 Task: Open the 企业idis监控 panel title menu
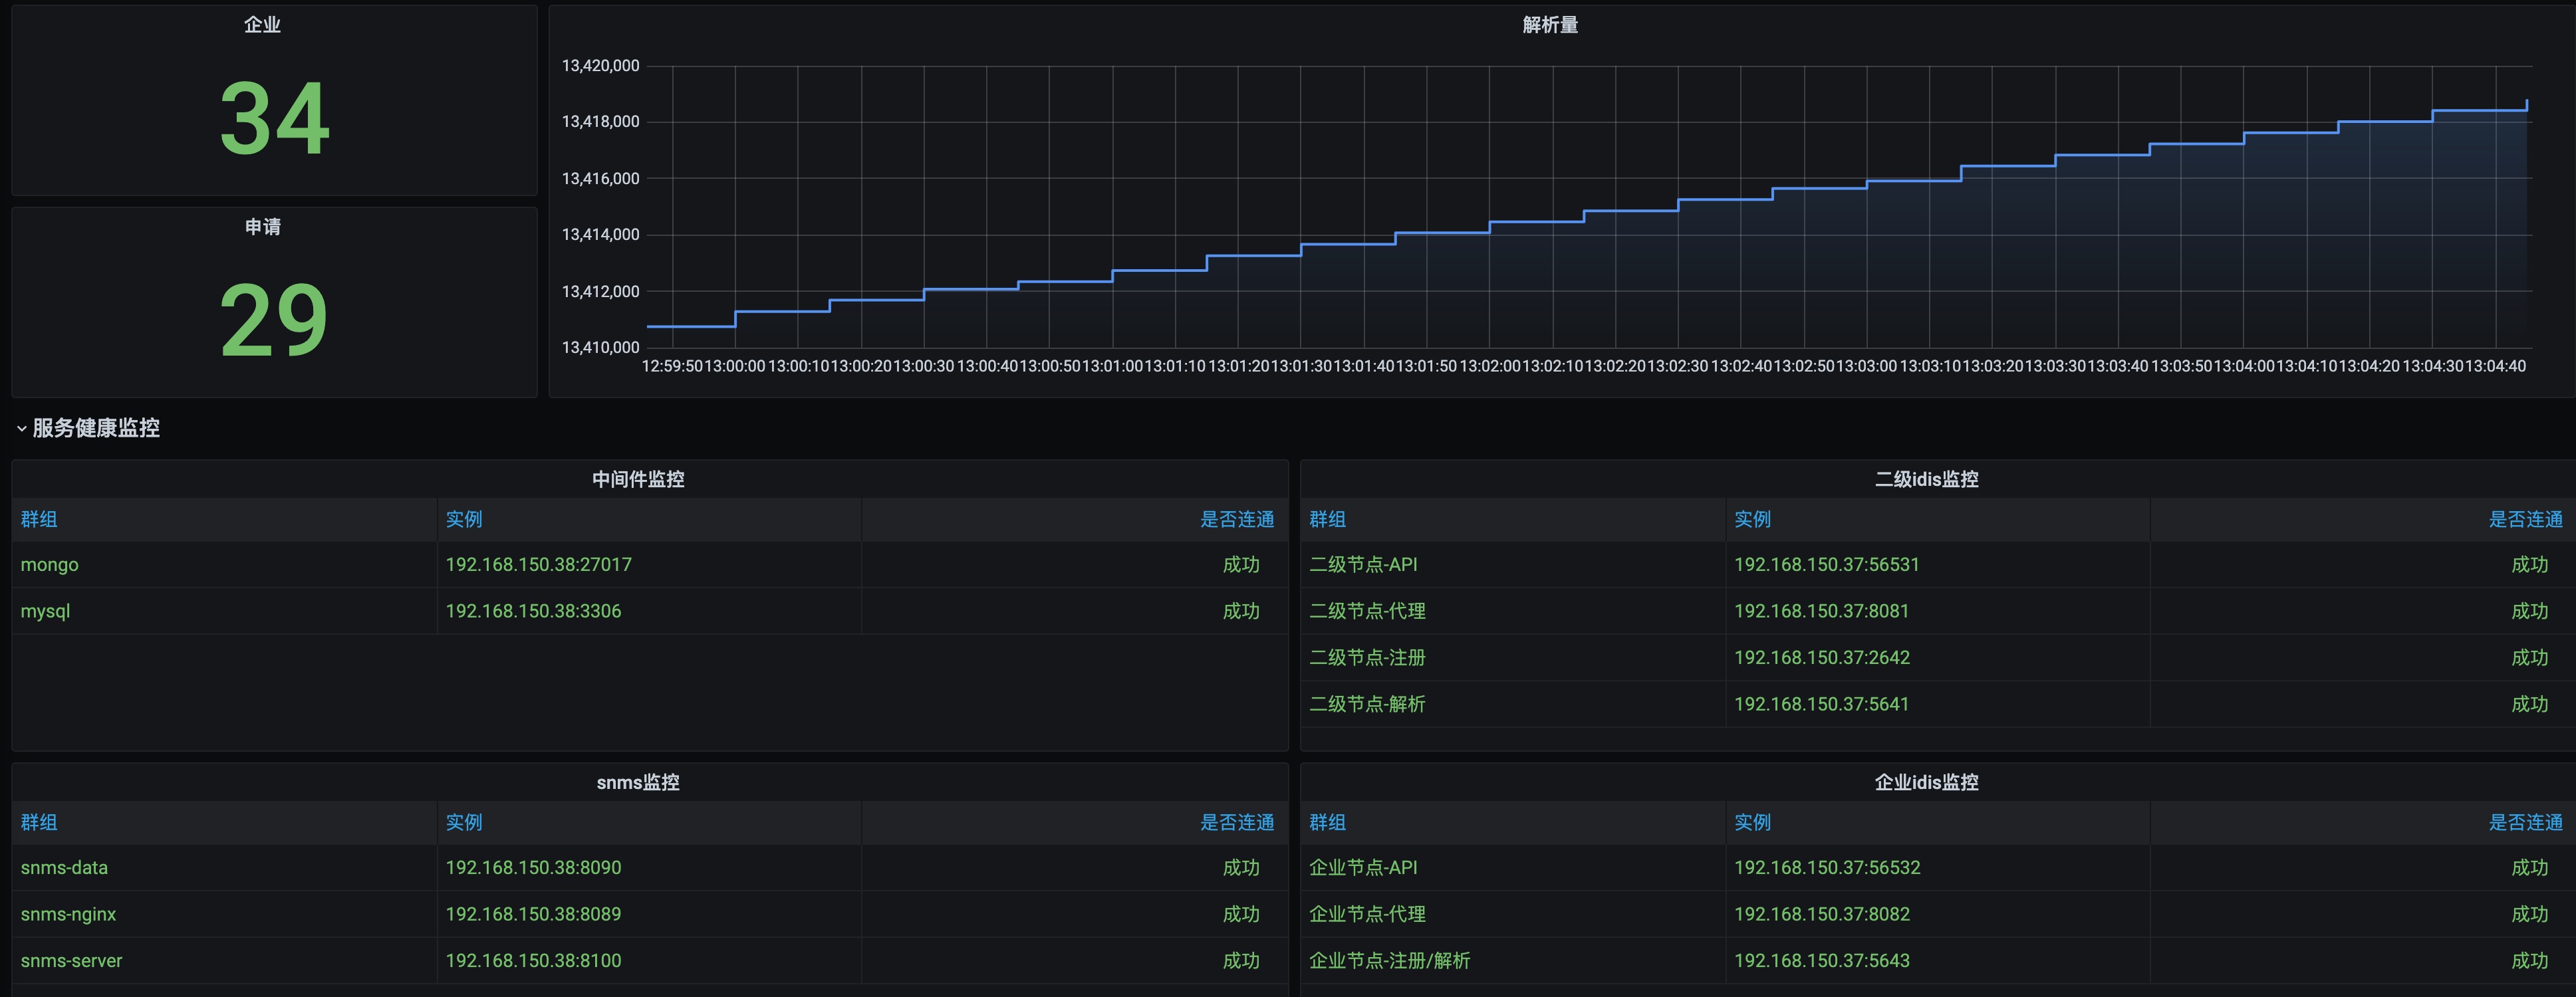click(x=1926, y=782)
